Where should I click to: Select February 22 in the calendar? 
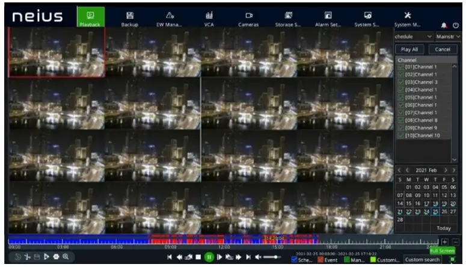409,212
